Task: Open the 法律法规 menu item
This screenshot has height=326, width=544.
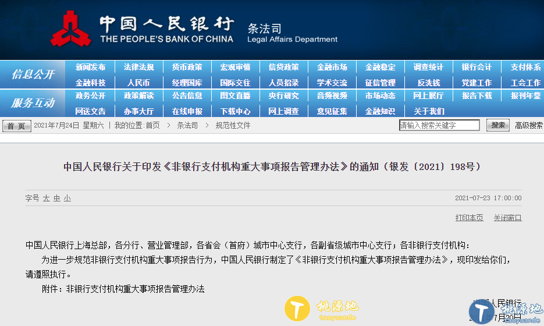Action: pos(138,68)
